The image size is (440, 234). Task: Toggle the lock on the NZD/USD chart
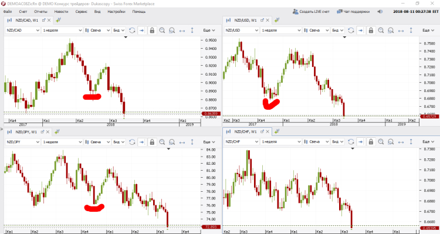point(371,30)
